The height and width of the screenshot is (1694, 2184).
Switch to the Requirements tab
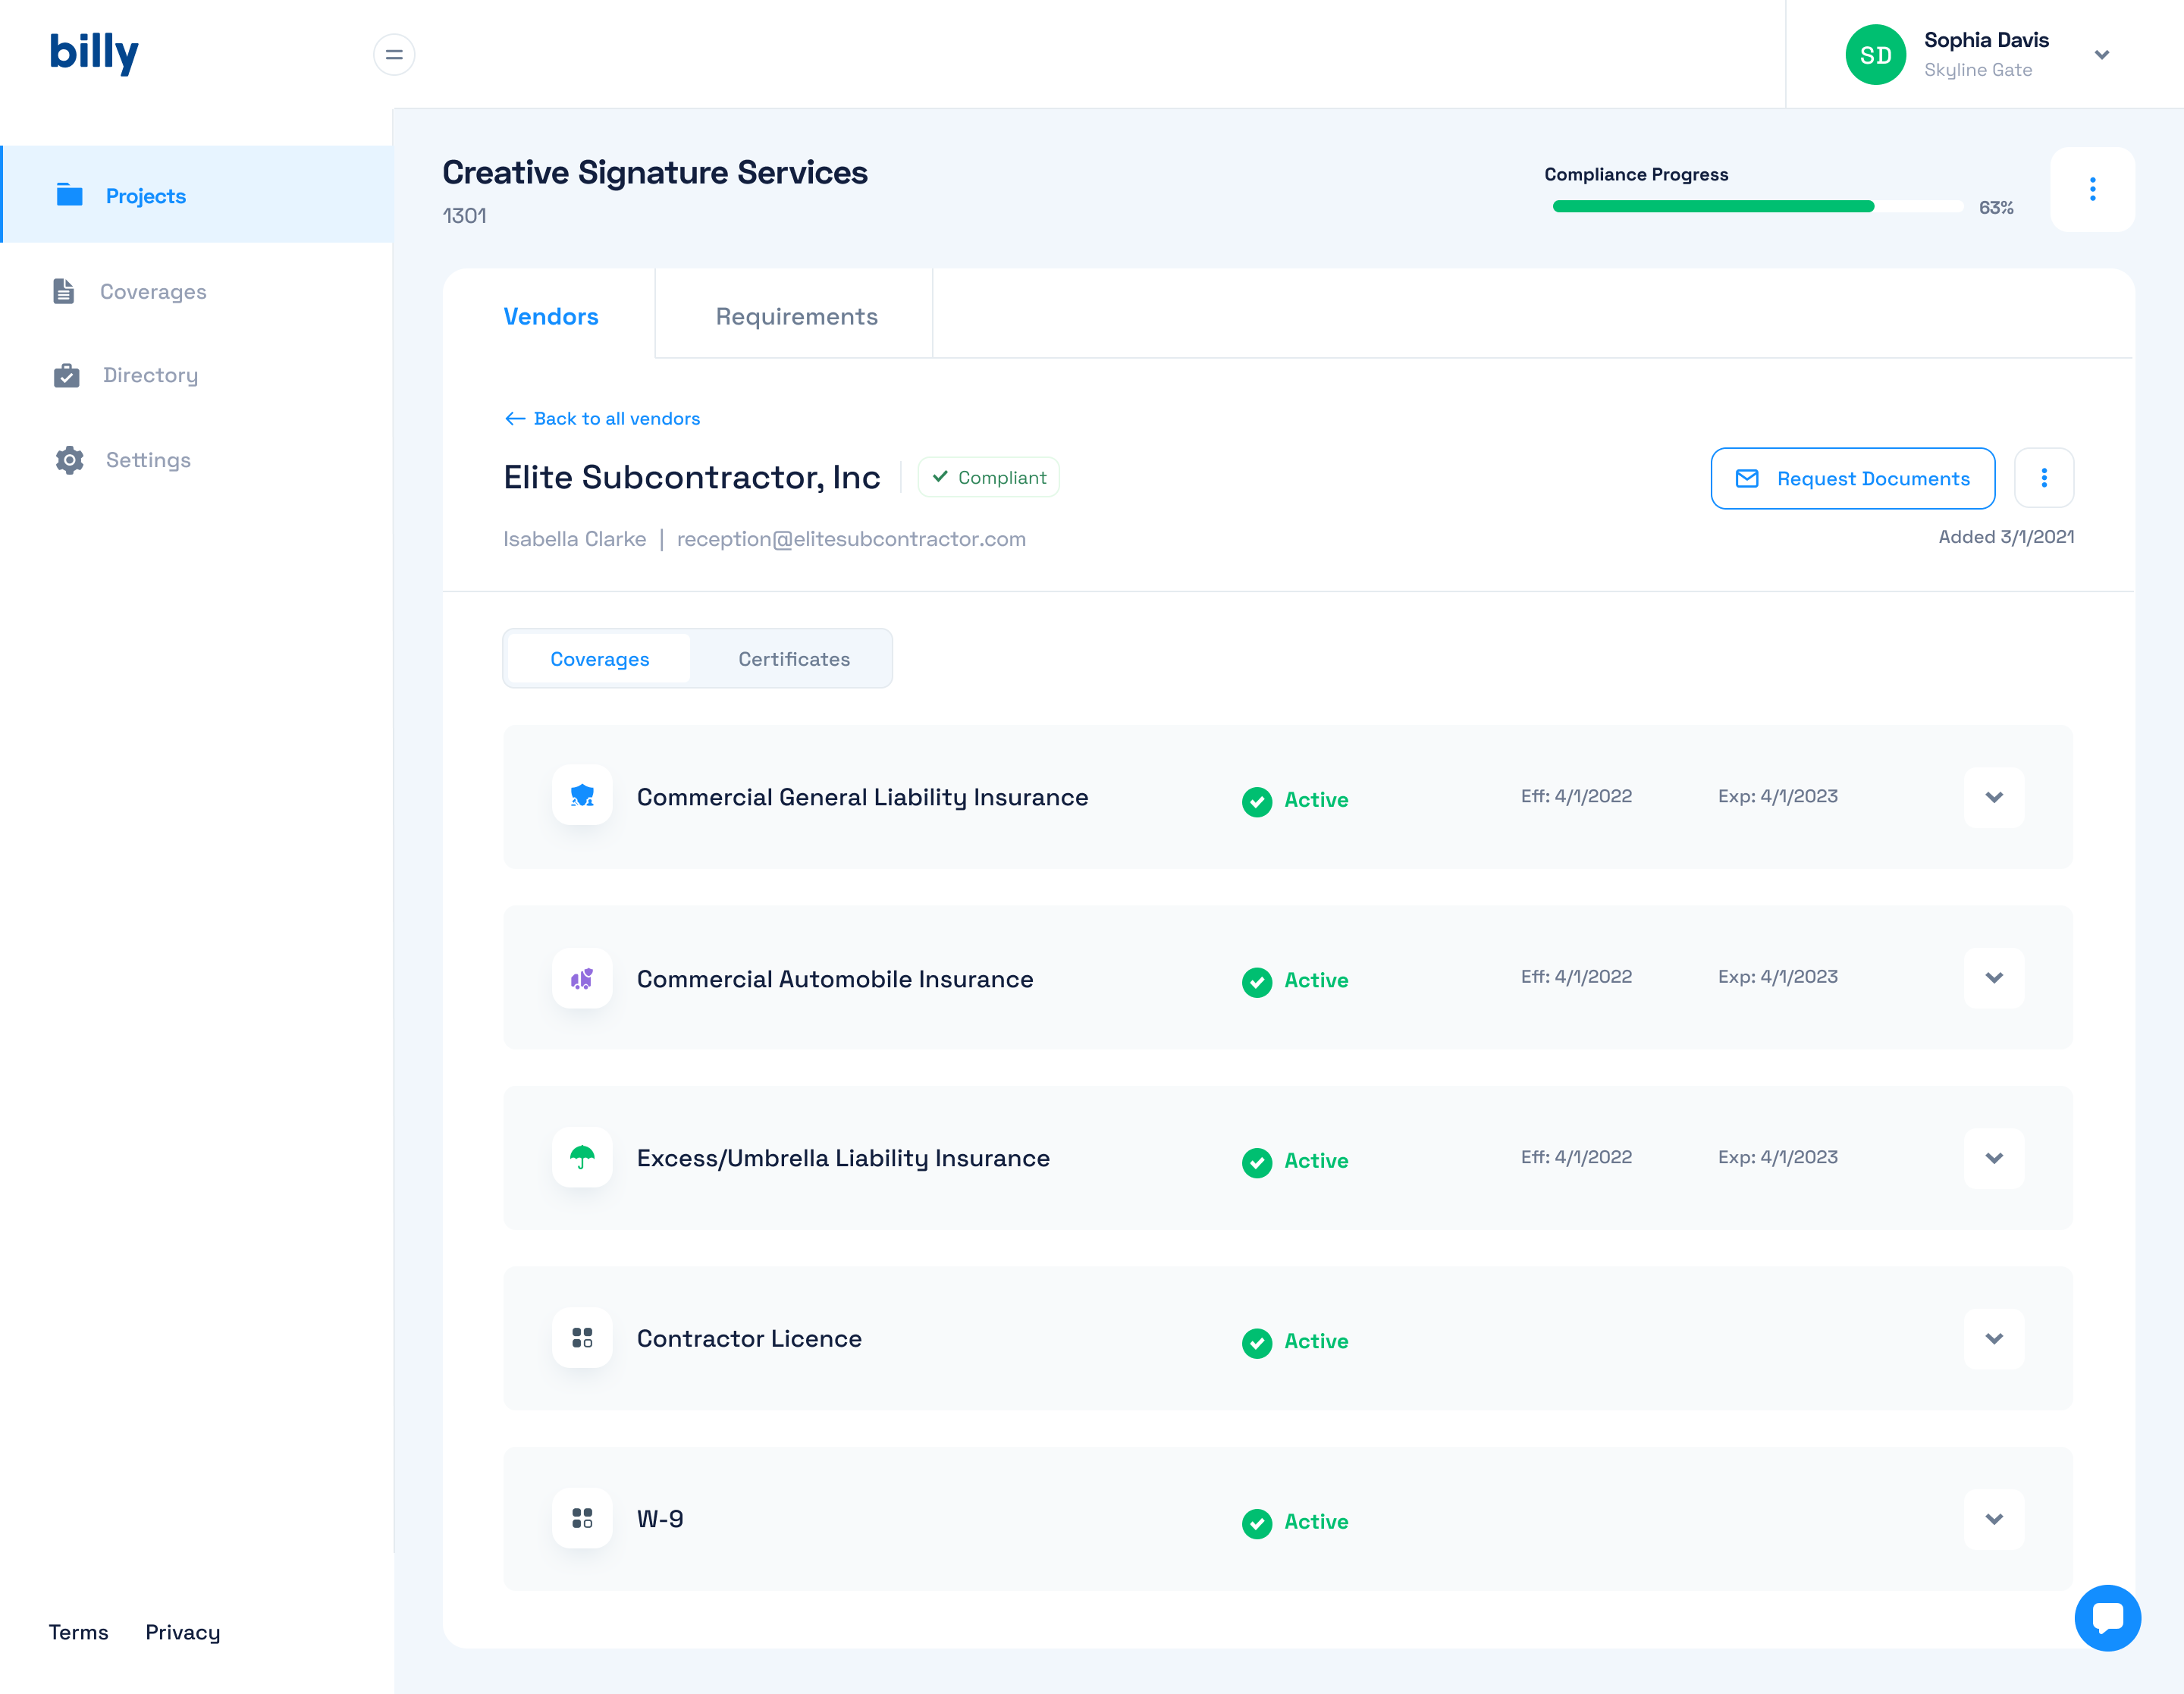pos(796,316)
